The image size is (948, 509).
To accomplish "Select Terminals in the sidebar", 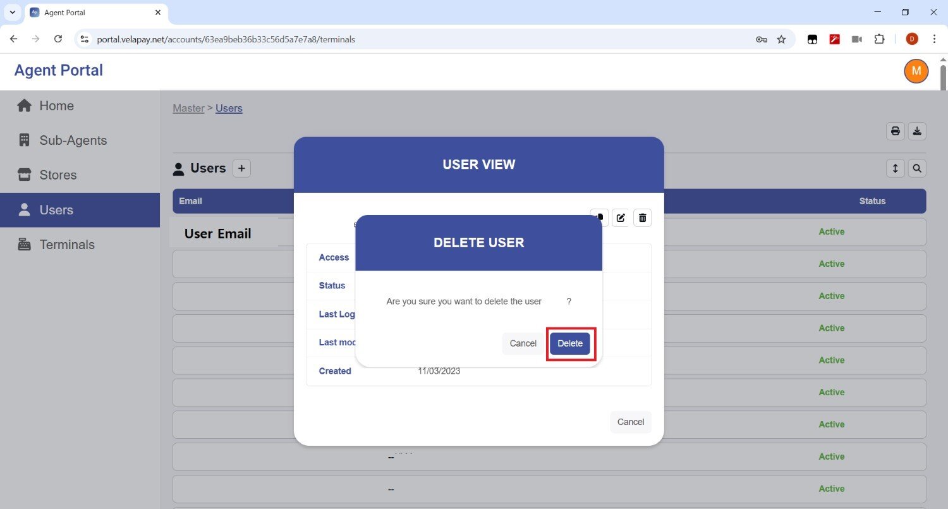I will 66,245.
